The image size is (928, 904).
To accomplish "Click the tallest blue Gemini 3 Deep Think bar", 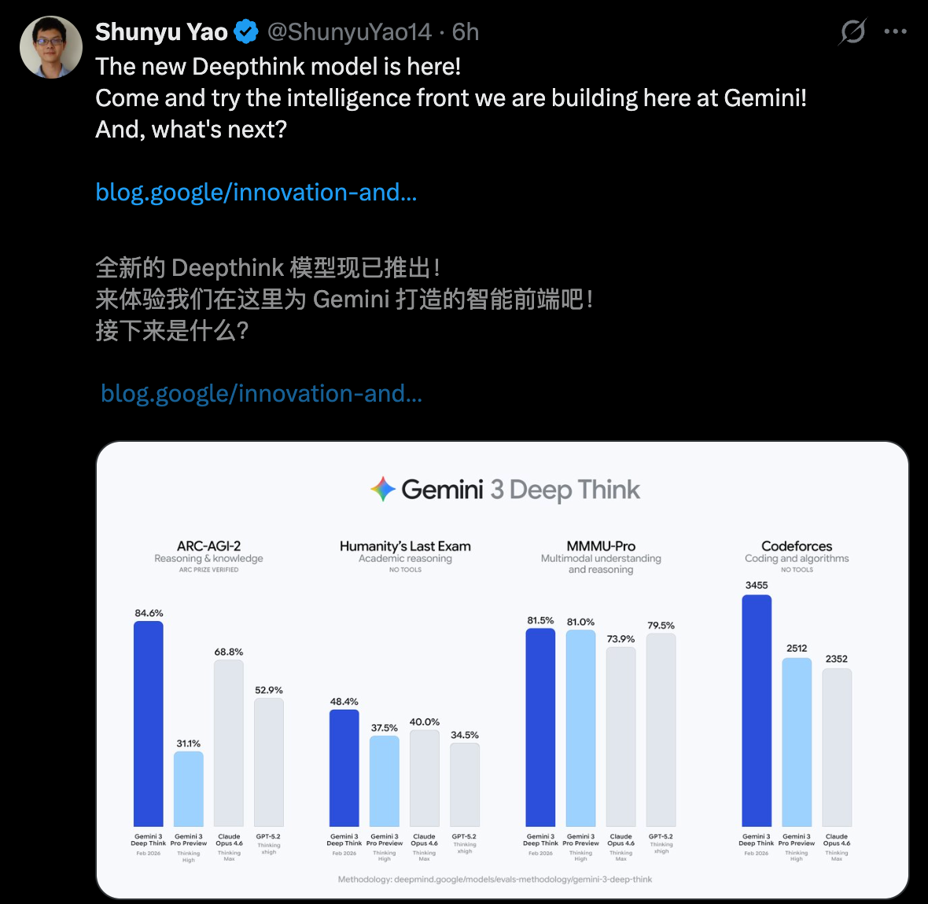I will 756,707.
